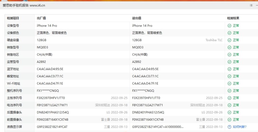Viewport: 258px width, 132px height.
Task: Select the 销售地区 row label
Action: tap(13, 55)
